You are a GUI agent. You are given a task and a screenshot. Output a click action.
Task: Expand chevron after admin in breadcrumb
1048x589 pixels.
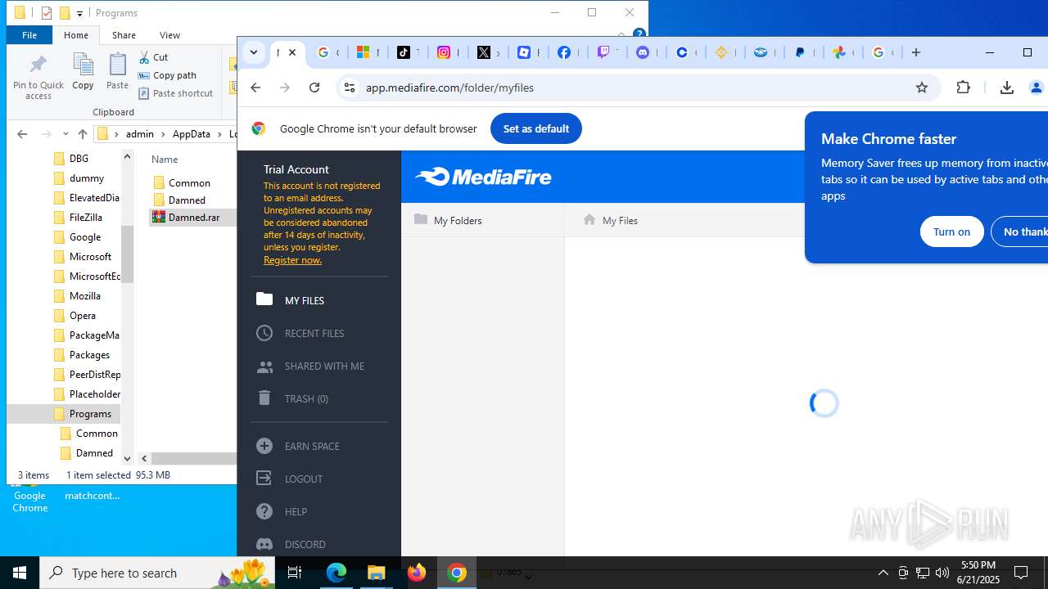tap(164, 134)
